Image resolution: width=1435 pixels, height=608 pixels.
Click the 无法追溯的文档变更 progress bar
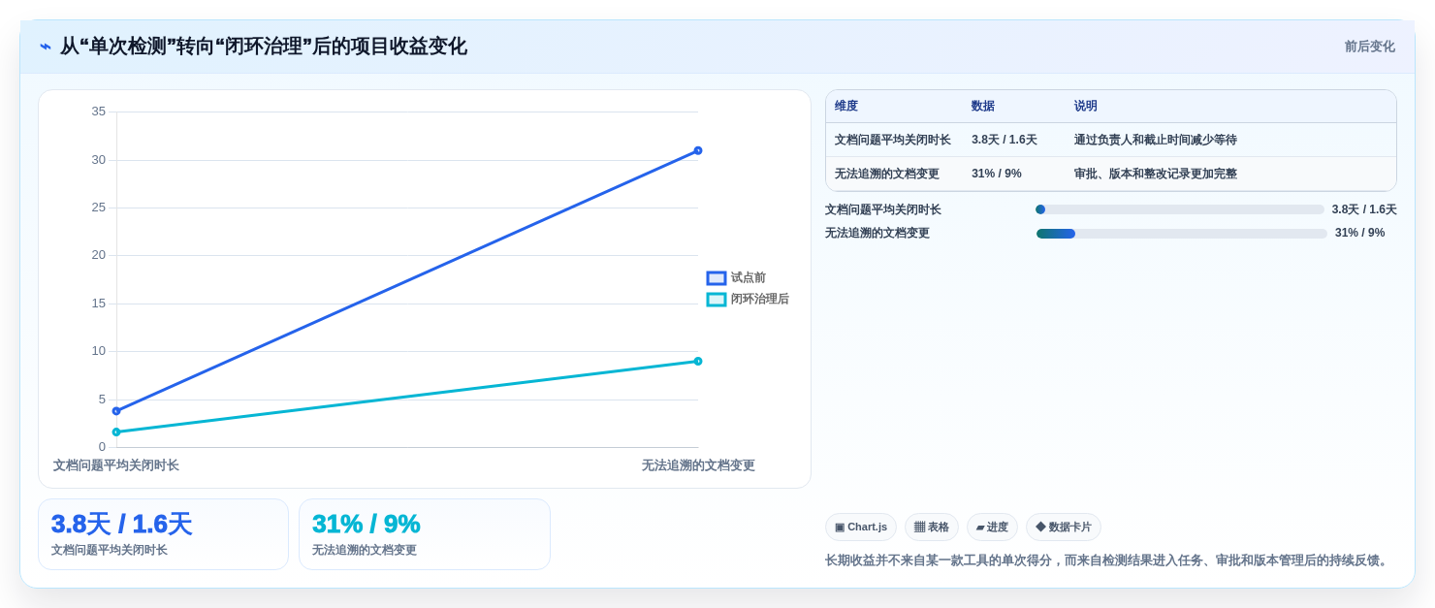point(1182,234)
